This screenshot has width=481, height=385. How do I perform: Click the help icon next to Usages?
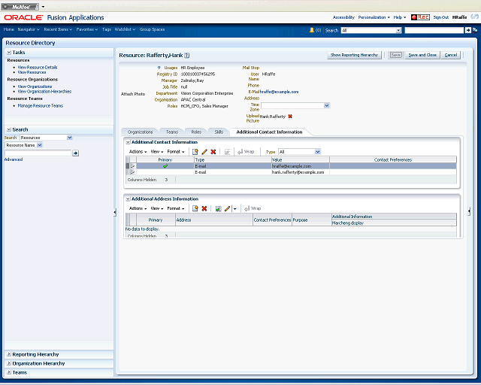pyautogui.click(x=159, y=68)
